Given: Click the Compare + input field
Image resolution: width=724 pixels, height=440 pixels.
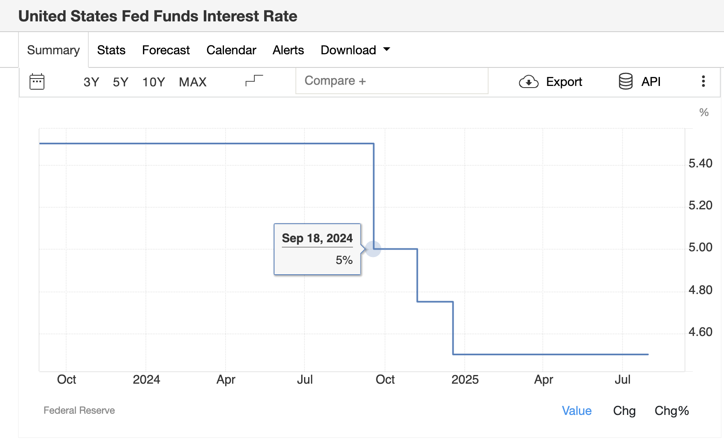Looking at the screenshot, I should coord(392,81).
